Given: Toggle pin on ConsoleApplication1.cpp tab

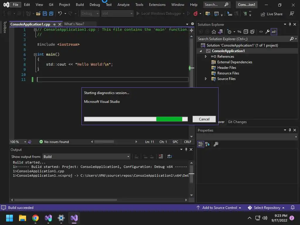Looking at the screenshot, I should (x=54, y=24).
